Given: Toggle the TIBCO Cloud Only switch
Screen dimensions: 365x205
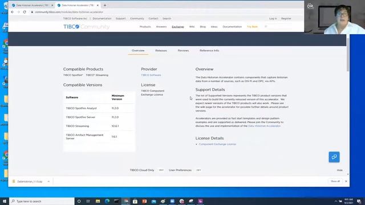Looking at the screenshot, I should point(161,170).
